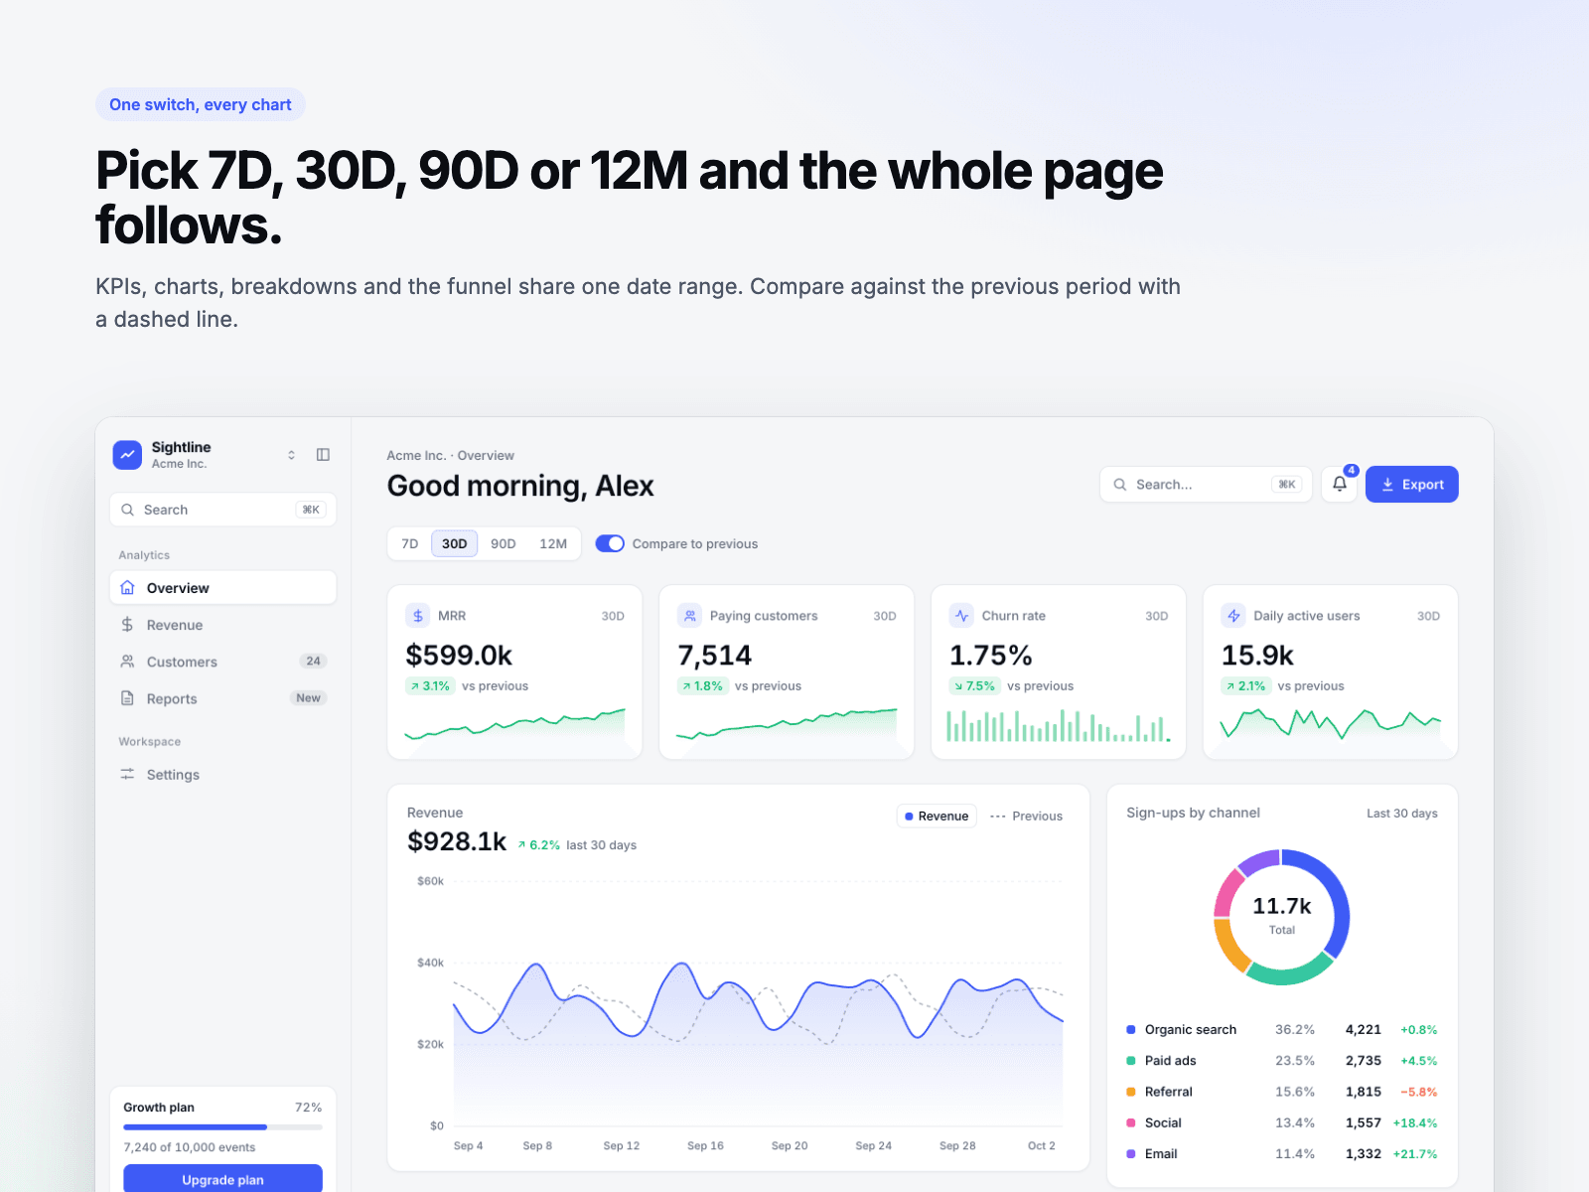Click the One switch, every chart badge

tap(201, 104)
